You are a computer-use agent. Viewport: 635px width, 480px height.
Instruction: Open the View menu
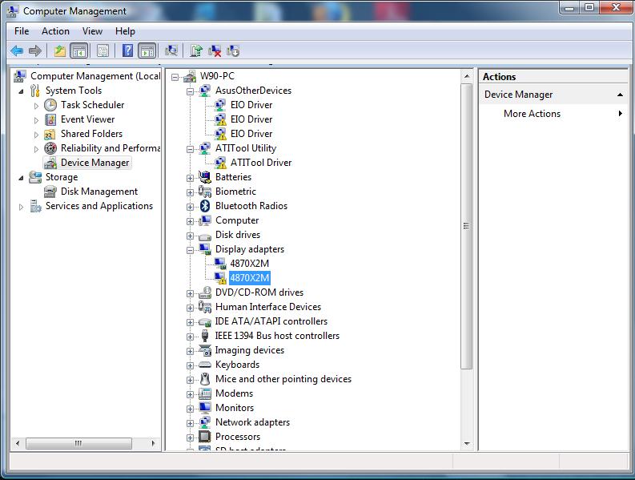(92, 31)
